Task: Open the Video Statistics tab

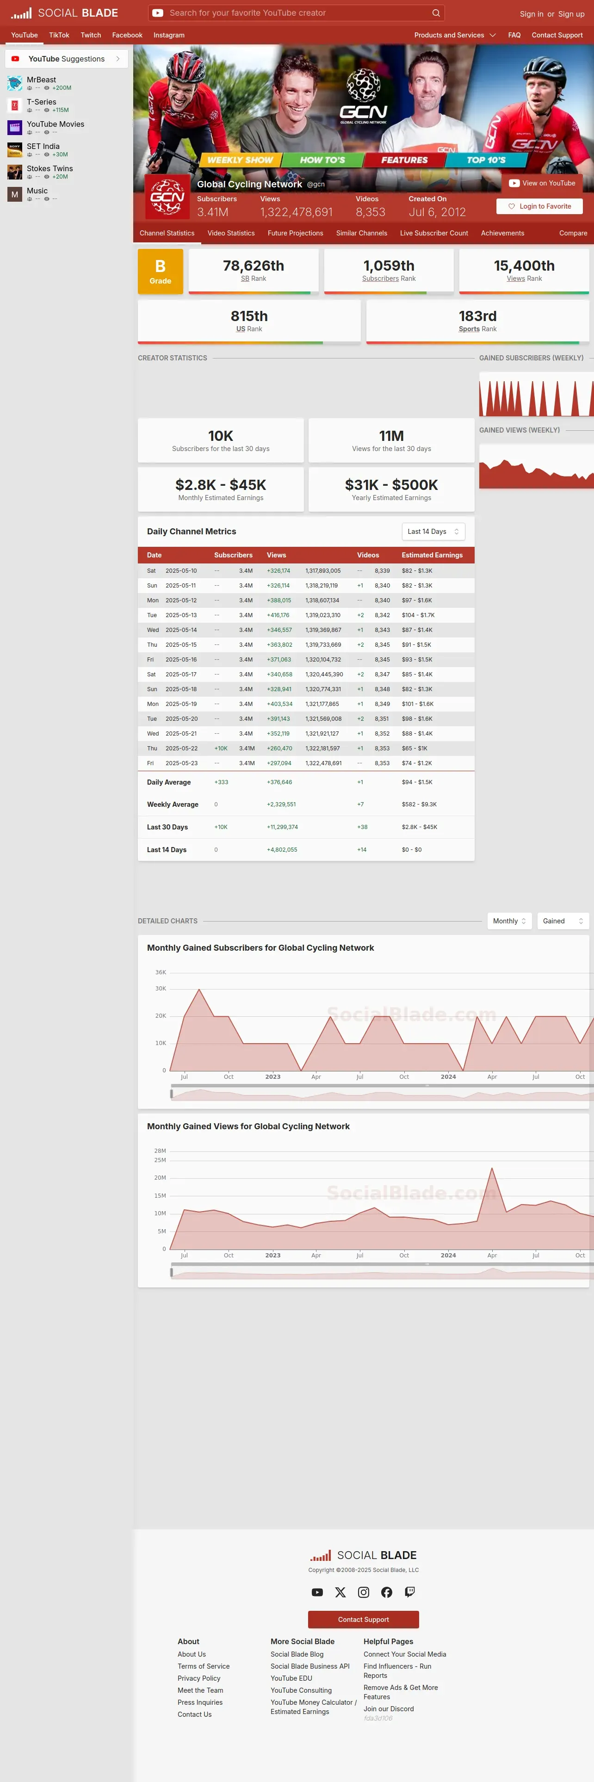Action: tap(231, 233)
